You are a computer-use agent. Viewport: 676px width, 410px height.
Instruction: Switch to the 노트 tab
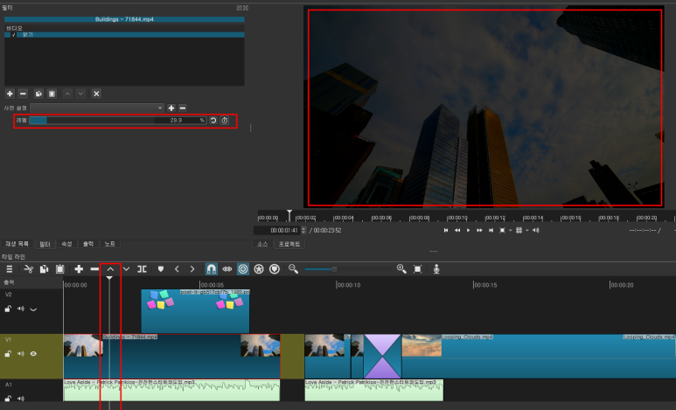pos(110,244)
